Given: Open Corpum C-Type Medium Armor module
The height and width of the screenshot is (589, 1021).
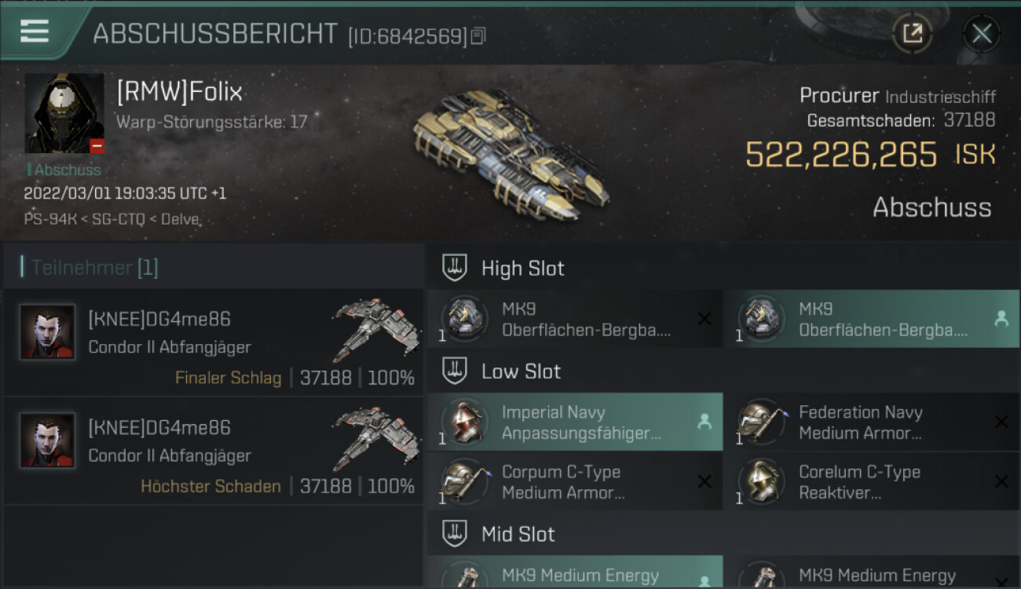Looking at the screenshot, I should [575, 481].
